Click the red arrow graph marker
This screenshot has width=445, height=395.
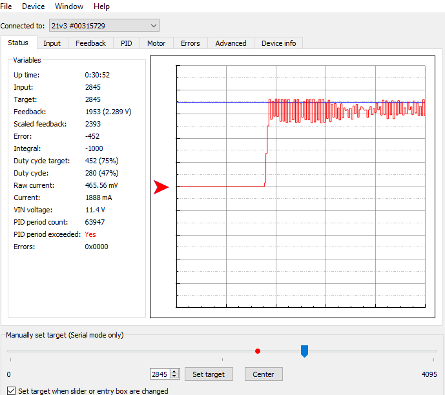click(x=160, y=187)
